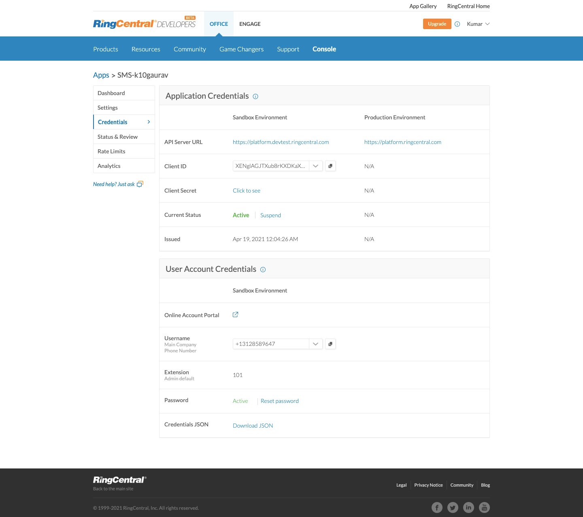Click the Download JSON link
The height and width of the screenshot is (517, 583).
[253, 426]
